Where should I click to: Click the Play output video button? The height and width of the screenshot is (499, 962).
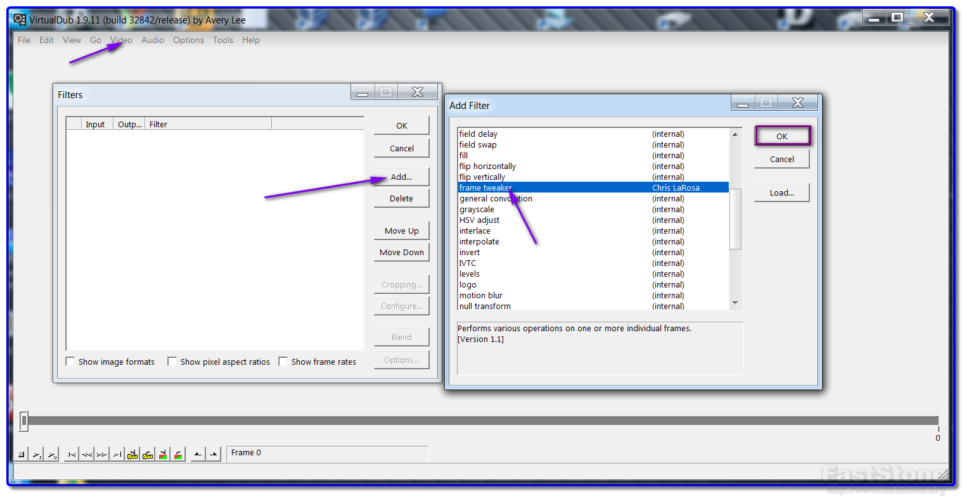point(51,454)
